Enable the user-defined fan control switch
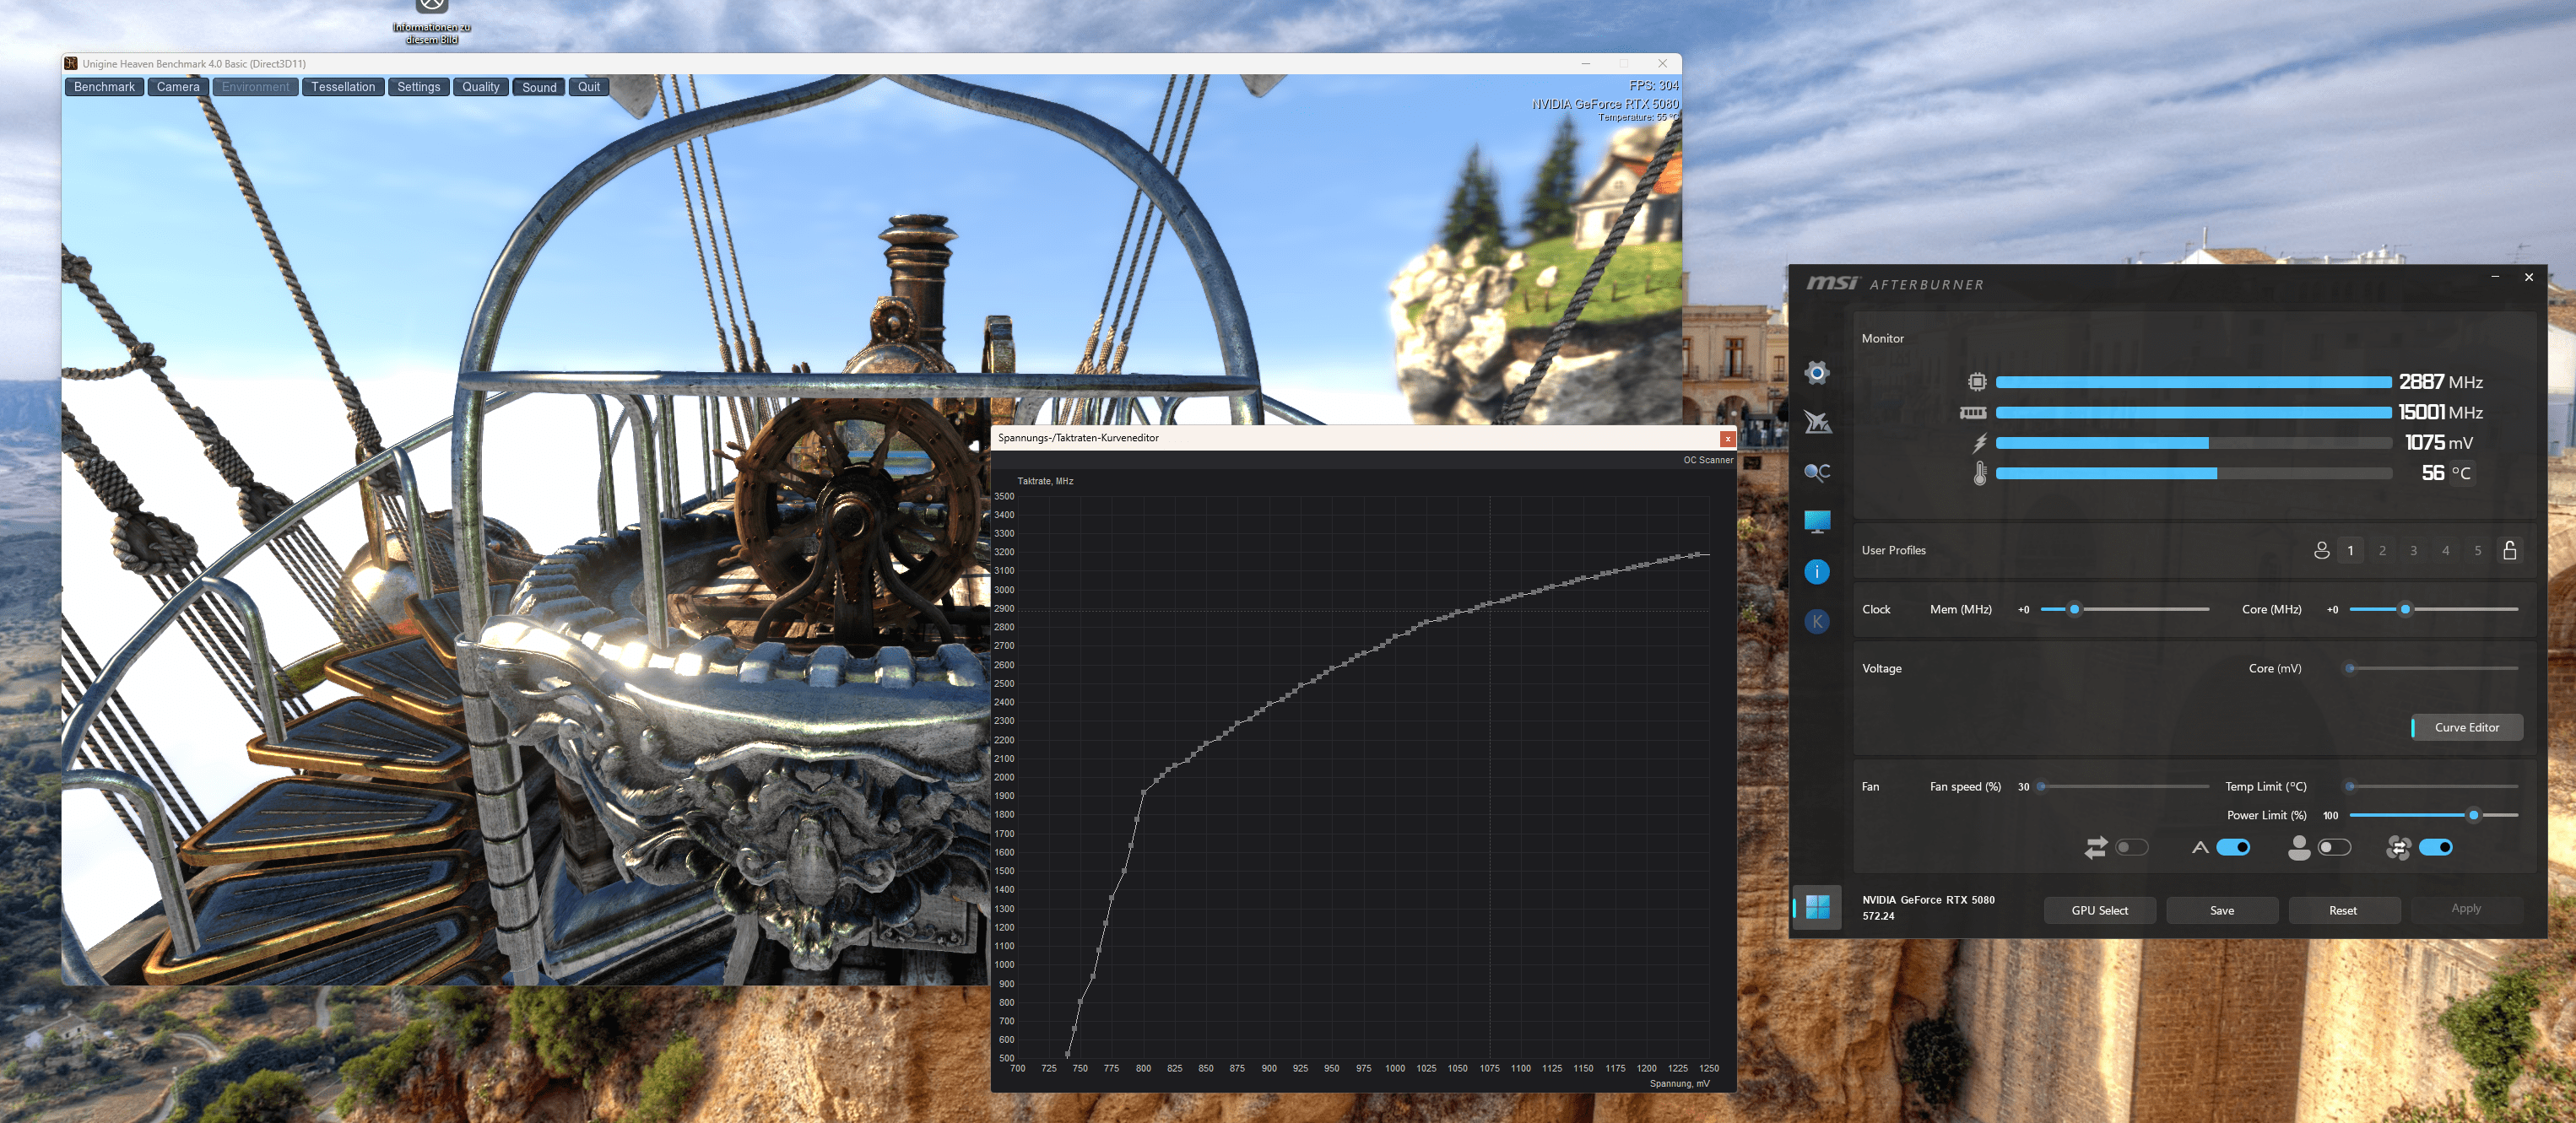The image size is (2576, 1123). point(2333,848)
